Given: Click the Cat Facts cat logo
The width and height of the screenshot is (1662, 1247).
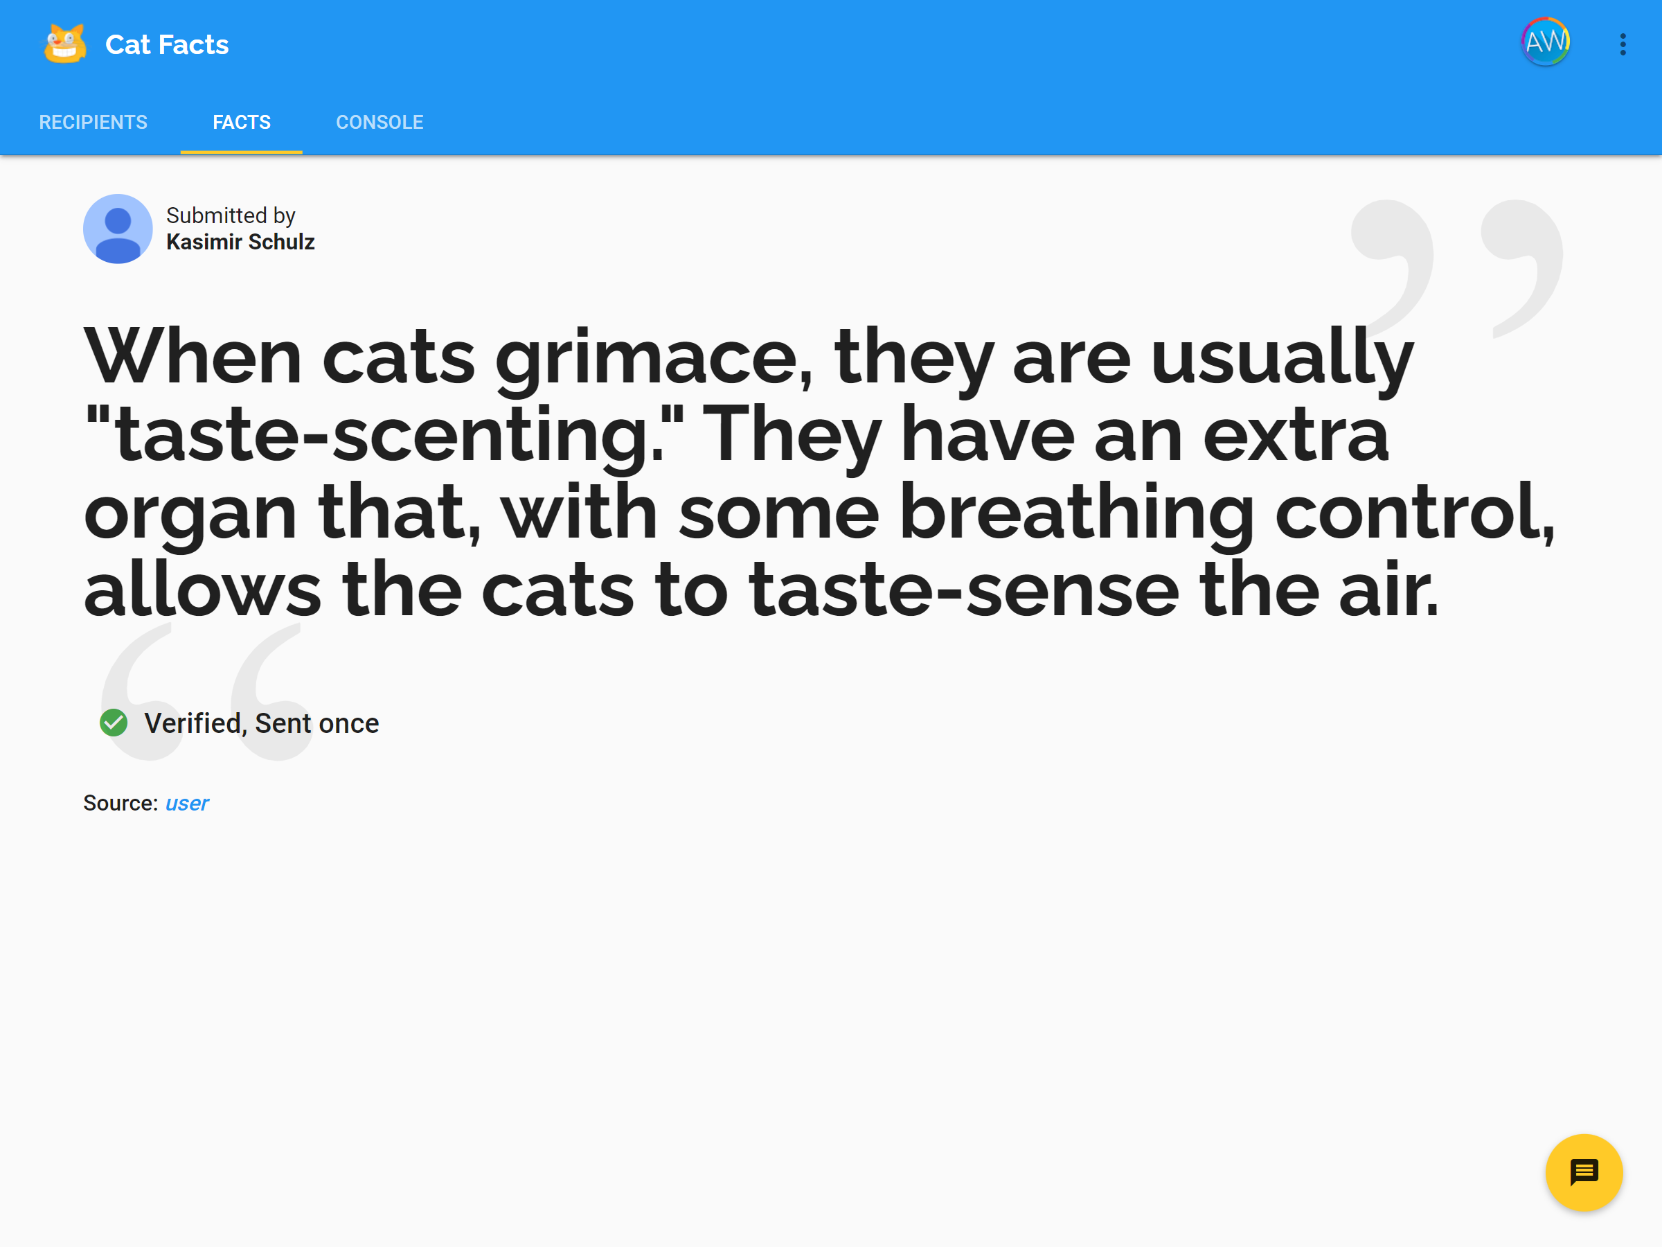Looking at the screenshot, I should point(64,44).
